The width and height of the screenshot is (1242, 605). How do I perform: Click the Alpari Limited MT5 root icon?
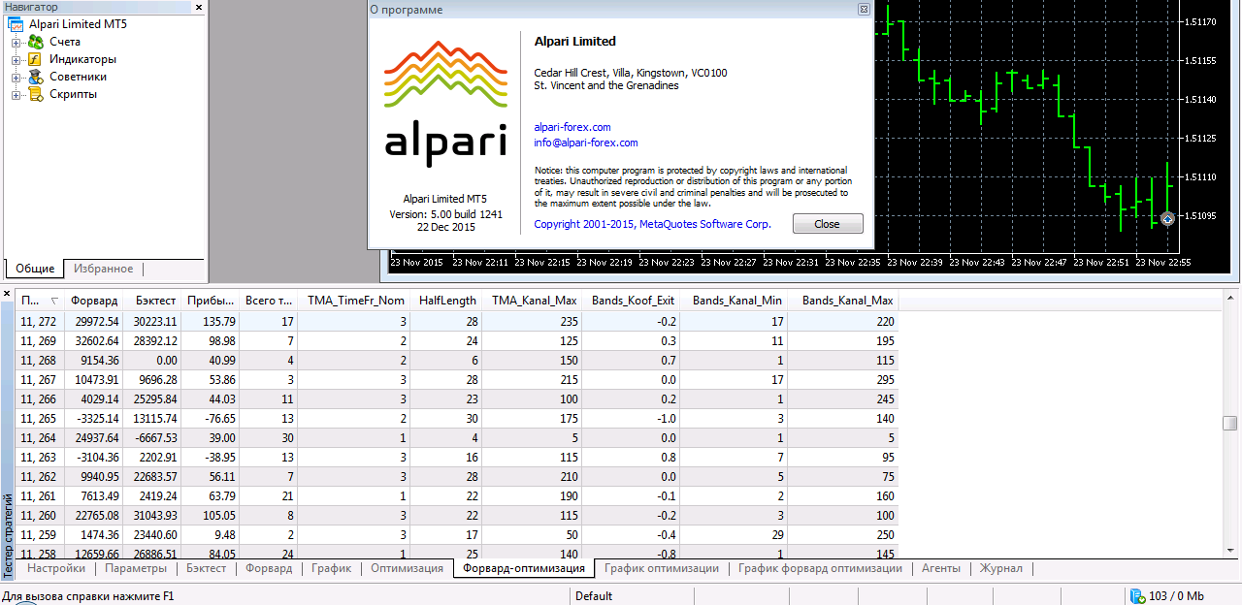click(16, 24)
